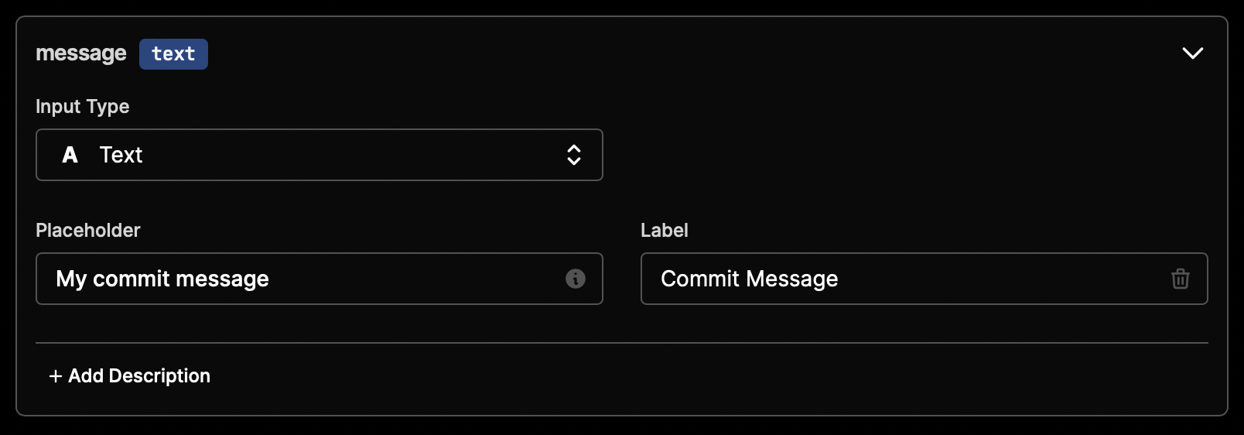The image size is (1244, 435).
Task: Focus the Label input field
Action: 924,279
